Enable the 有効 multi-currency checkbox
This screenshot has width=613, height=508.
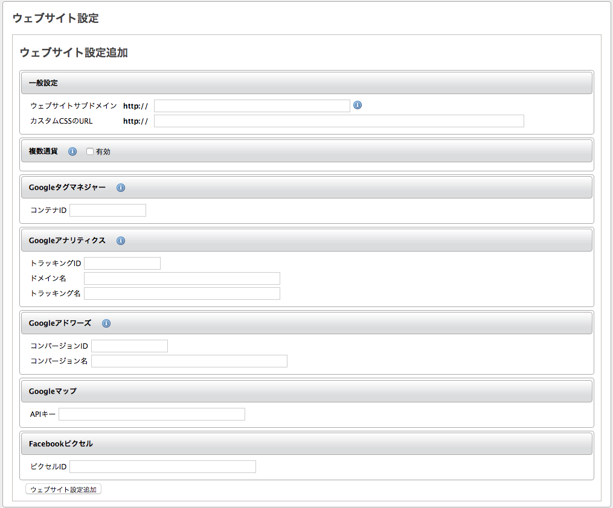pyautogui.click(x=90, y=151)
